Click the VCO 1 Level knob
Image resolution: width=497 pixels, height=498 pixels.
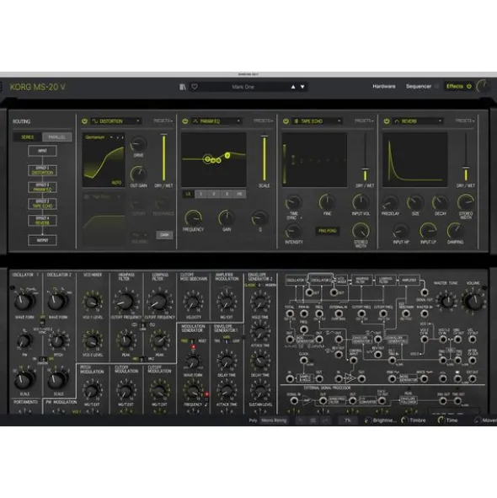click(93, 302)
